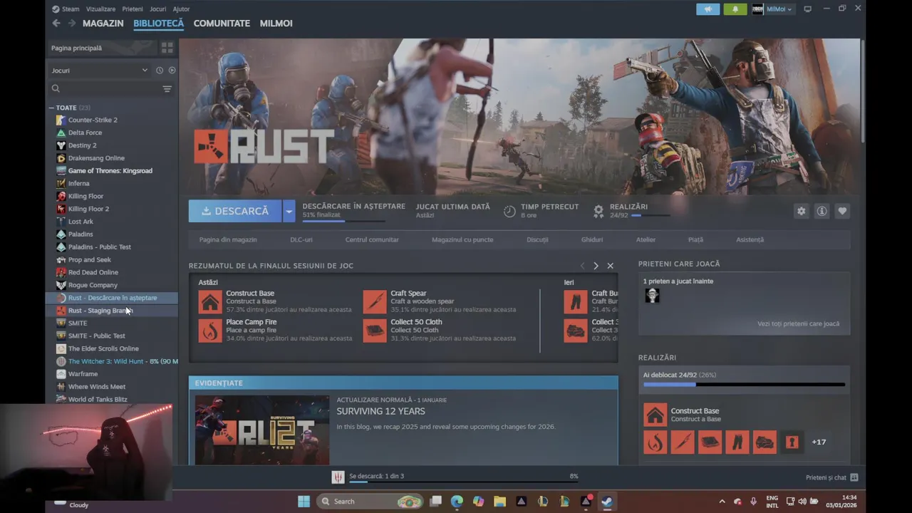Click the DESCARCĂ button for Rust
Viewport: 912px width, 513px height.
pos(235,211)
